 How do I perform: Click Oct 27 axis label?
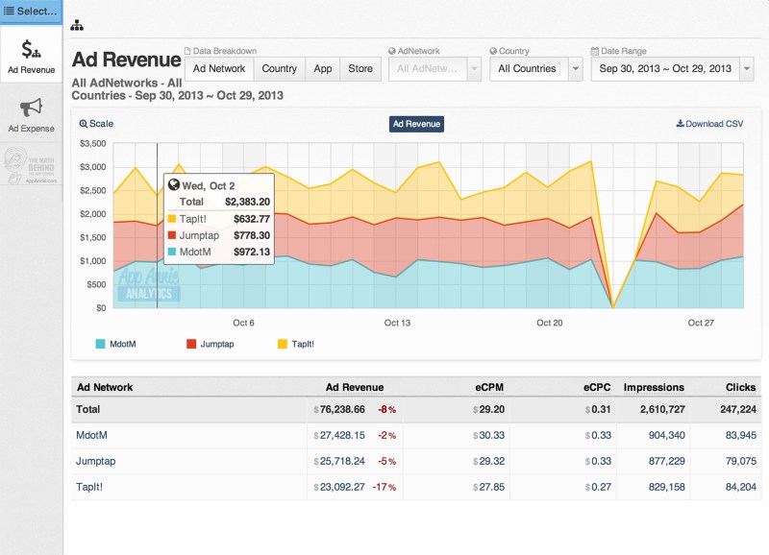701,323
